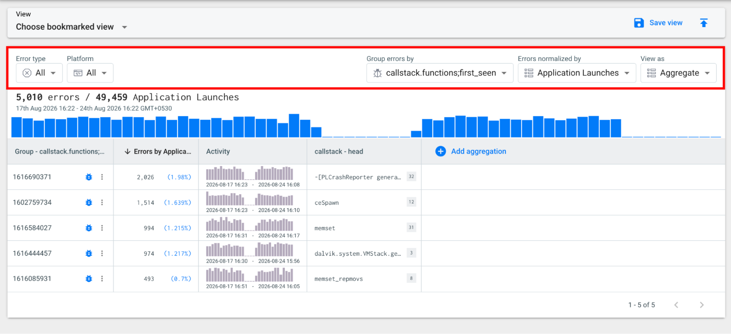Click the stack depth badge 8 for memset_repmovs
The image size is (731, 334).
[411, 278]
